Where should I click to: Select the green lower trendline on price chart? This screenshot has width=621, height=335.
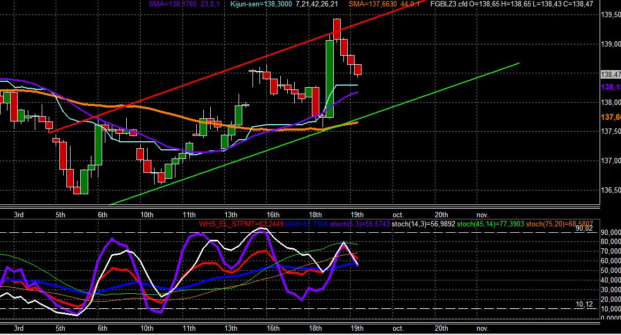click(x=313, y=134)
